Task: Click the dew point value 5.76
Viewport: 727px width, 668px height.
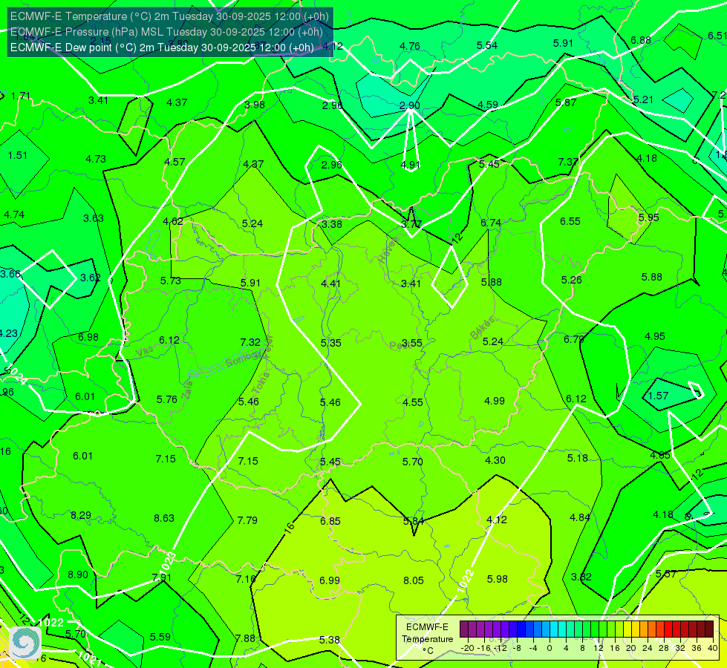Action: point(167,399)
